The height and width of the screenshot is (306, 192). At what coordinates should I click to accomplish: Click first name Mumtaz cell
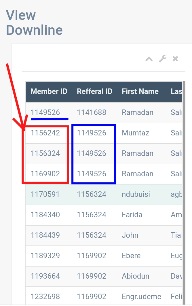[x=134, y=133]
